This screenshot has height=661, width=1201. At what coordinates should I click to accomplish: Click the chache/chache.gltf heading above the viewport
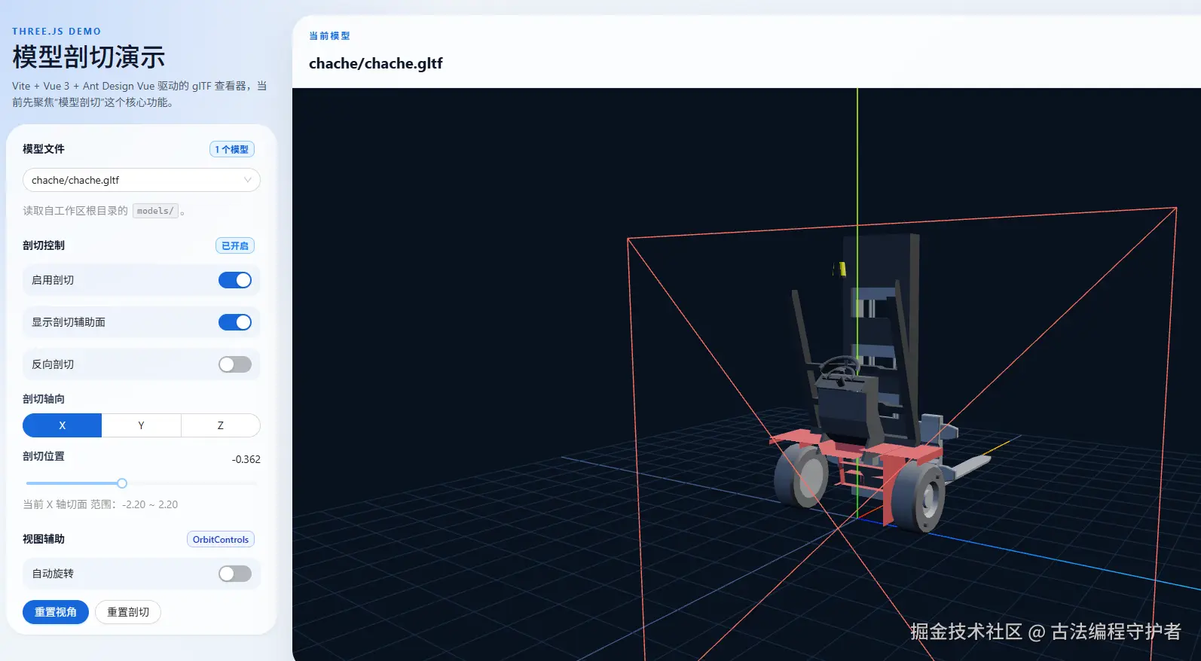point(375,63)
